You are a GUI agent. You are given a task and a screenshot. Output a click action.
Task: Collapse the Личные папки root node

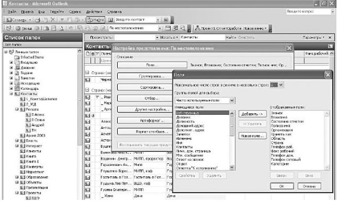click(6, 52)
